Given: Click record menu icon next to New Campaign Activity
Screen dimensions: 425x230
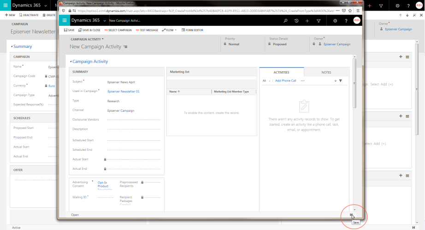Looking at the screenshot, I should click(125, 47).
